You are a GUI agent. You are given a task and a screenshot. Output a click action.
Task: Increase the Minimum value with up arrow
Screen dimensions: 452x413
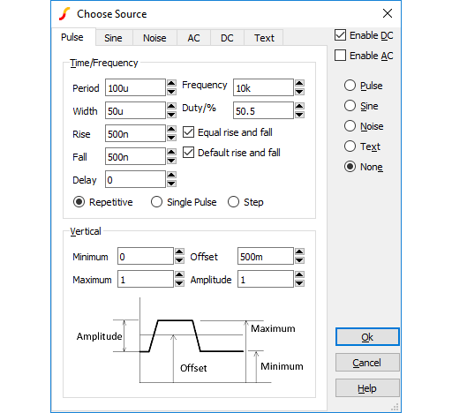coord(179,252)
